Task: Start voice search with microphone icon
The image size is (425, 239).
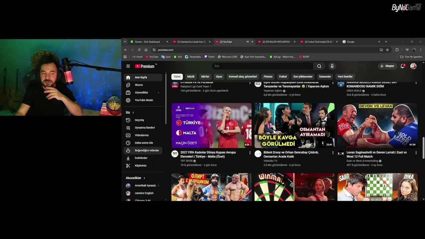Action: tap(332, 66)
